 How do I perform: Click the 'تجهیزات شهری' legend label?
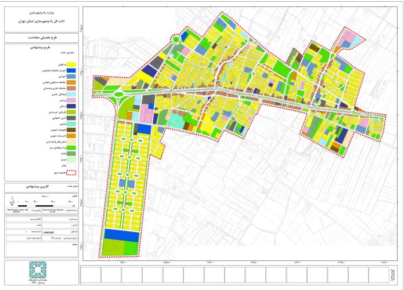tap(59, 130)
